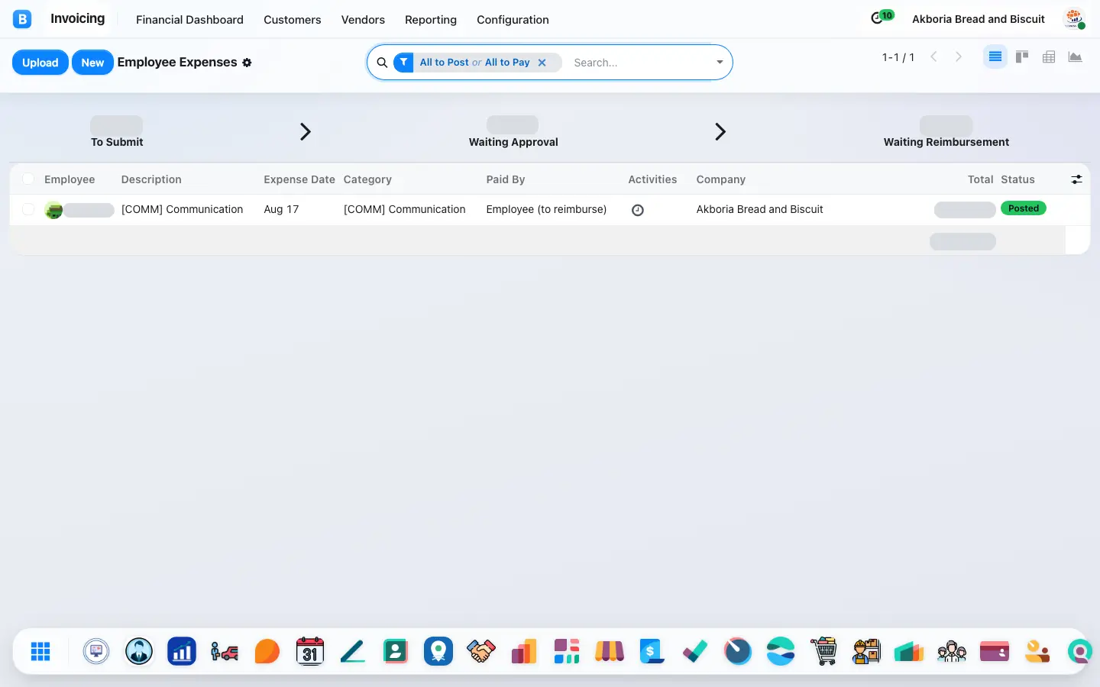Open the shopping cart app in the dock

tap(823, 651)
